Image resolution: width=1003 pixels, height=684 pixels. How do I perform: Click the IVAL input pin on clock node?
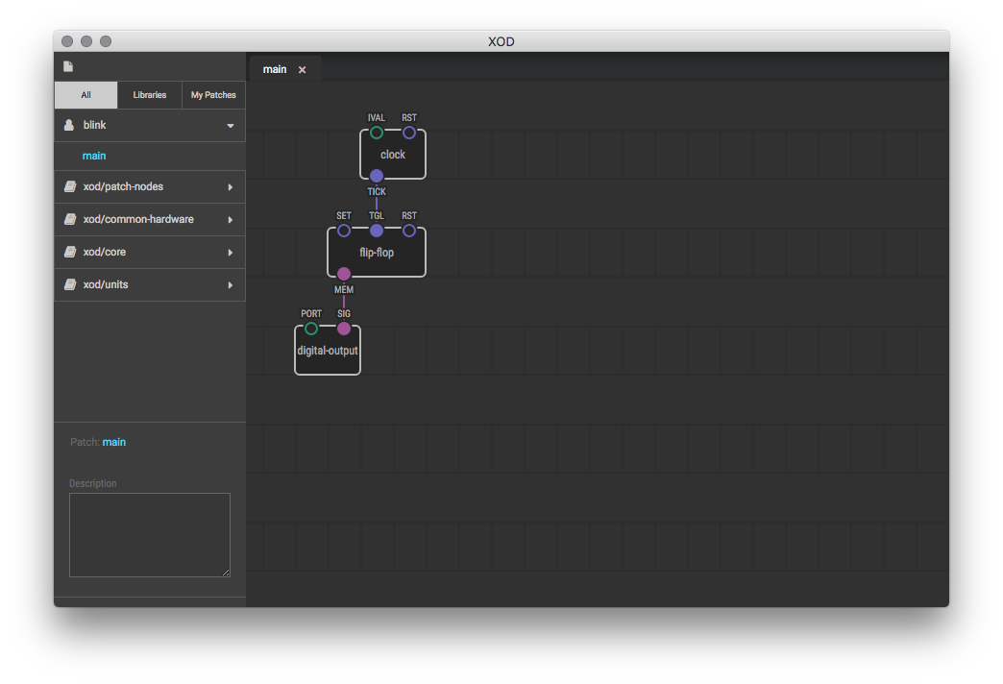click(x=377, y=133)
